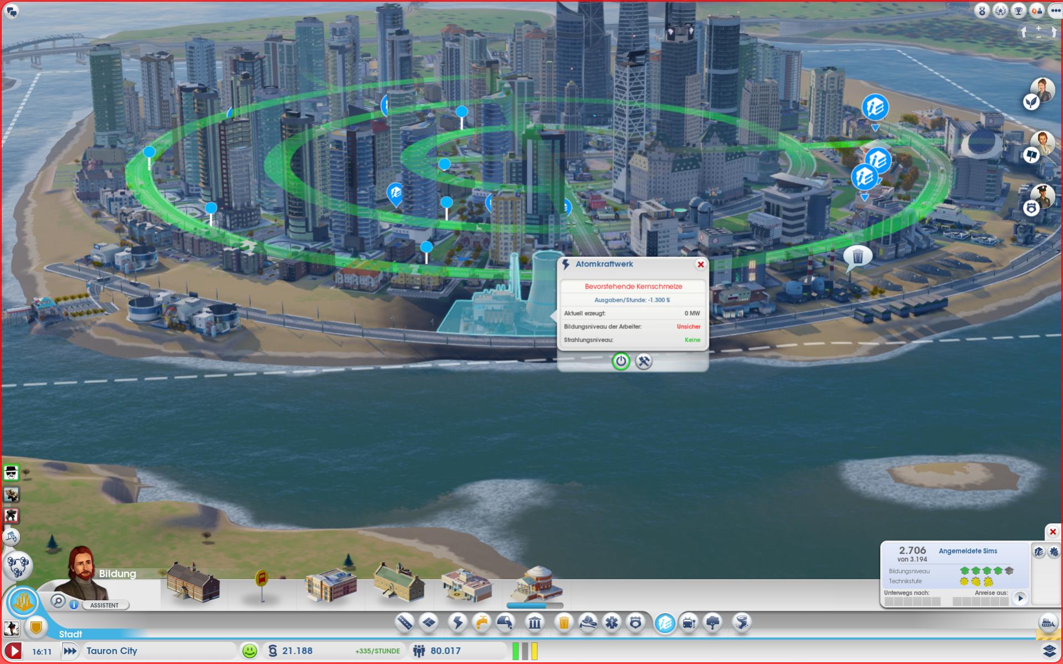The height and width of the screenshot is (664, 1063).
Task: Open the Water faucet menu
Action: coord(481,623)
